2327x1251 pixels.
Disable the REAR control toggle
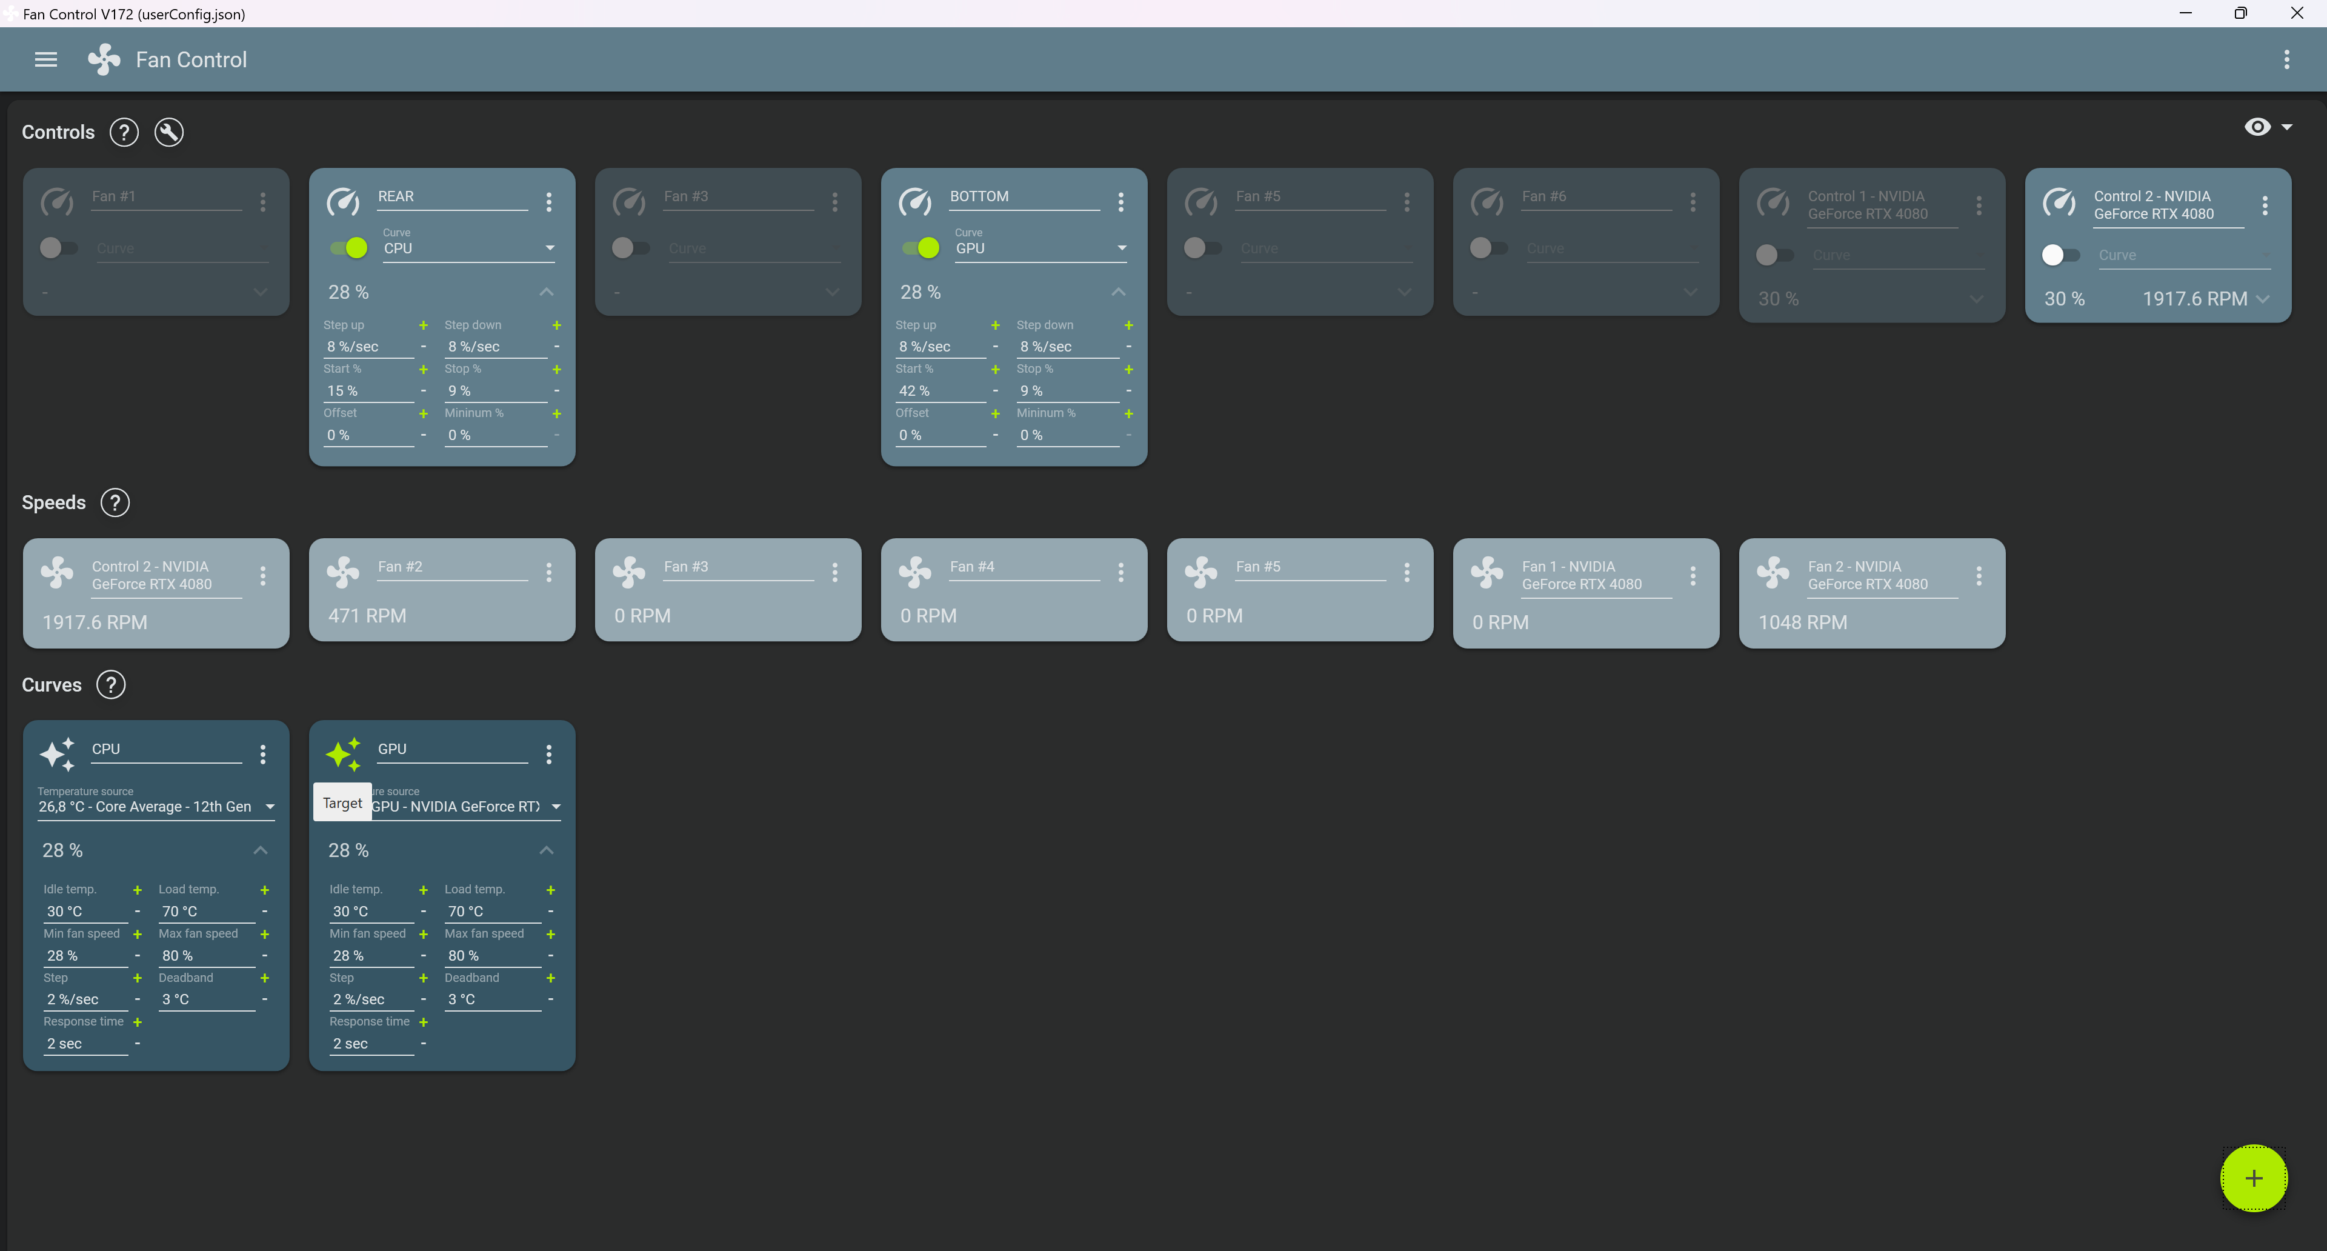[x=350, y=247]
